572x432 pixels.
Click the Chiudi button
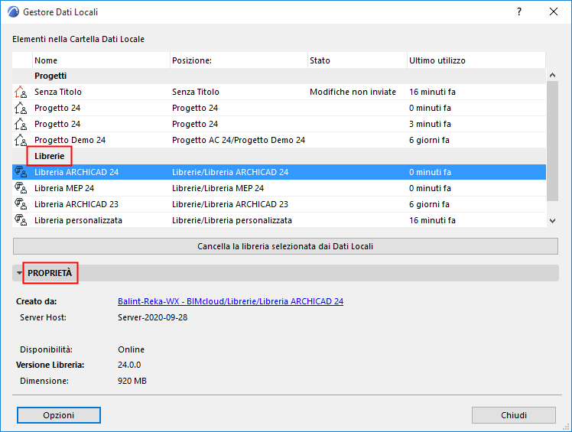pyautogui.click(x=514, y=415)
